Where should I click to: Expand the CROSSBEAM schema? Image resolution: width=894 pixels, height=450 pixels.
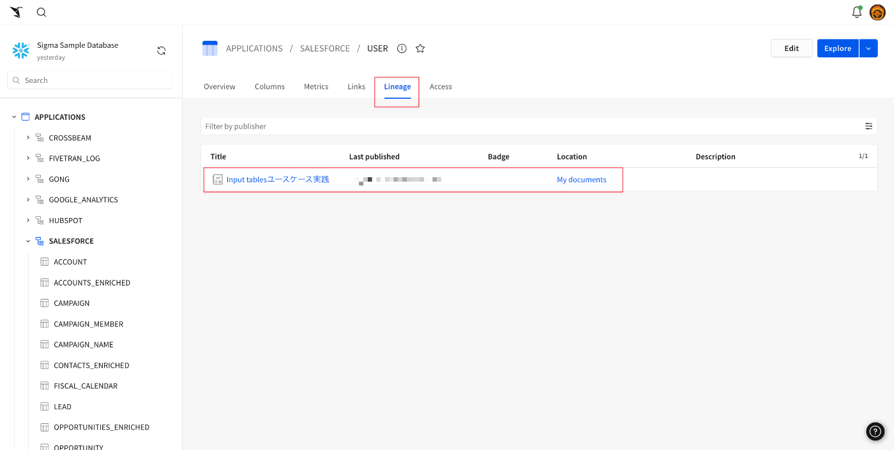tap(28, 138)
